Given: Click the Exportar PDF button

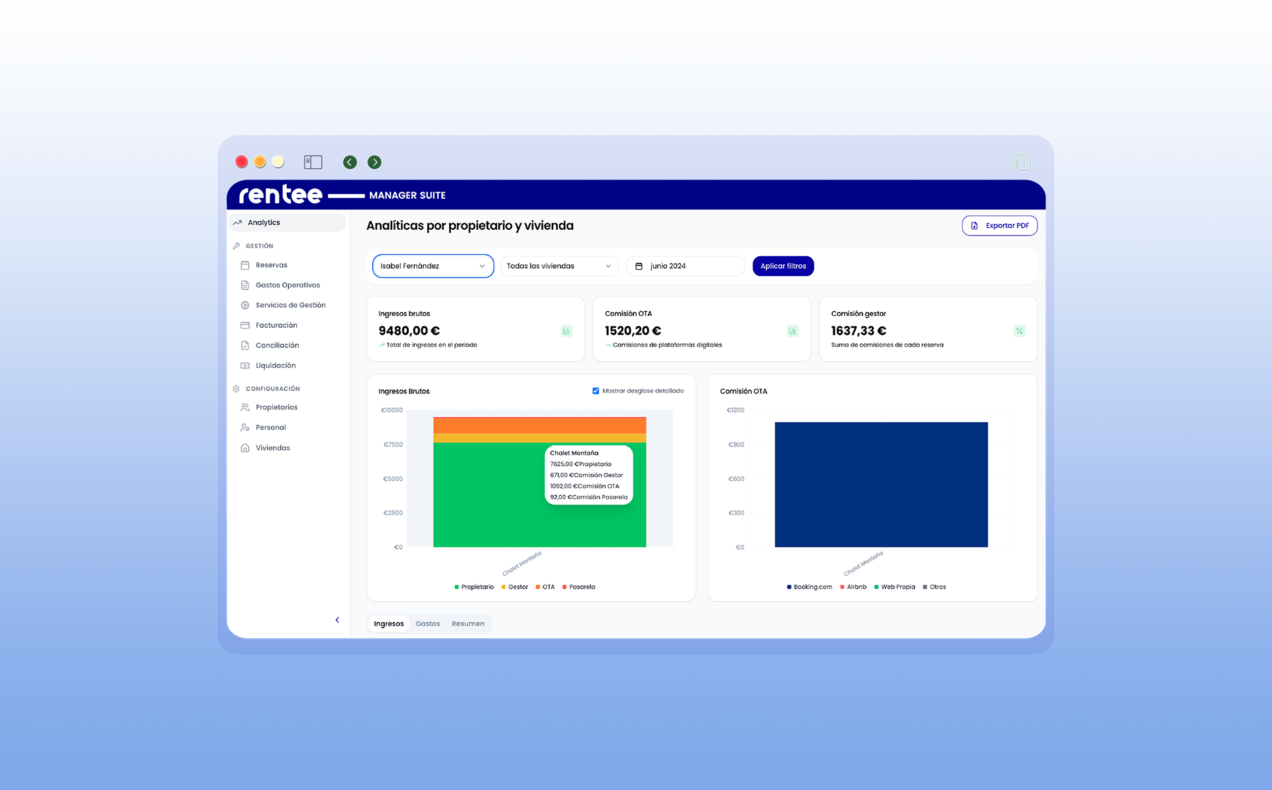Looking at the screenshot, I should pyautogui.click(x=999, y=226).
